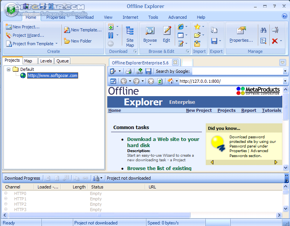Image resolution: width=290 pixels, height=226 pixels.
Task: Click the browser page's vertical scrollbar down arrow
Action: [x=285, y=167]
